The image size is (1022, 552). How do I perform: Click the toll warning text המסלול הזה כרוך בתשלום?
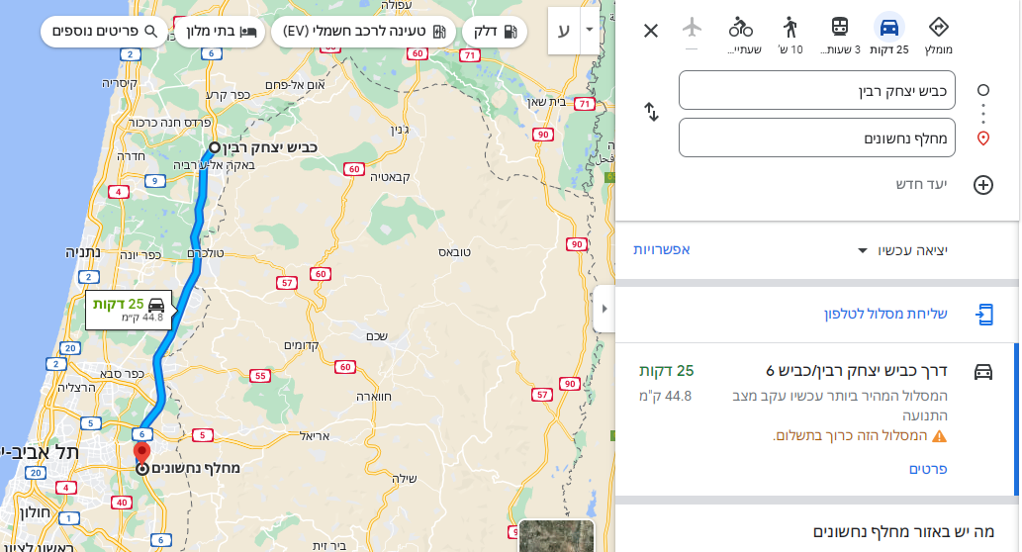(850, 436)
